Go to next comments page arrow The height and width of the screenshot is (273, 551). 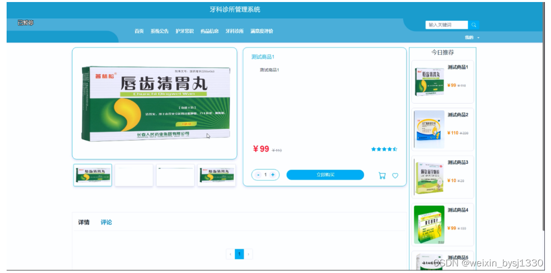click(x=249, y=254)
